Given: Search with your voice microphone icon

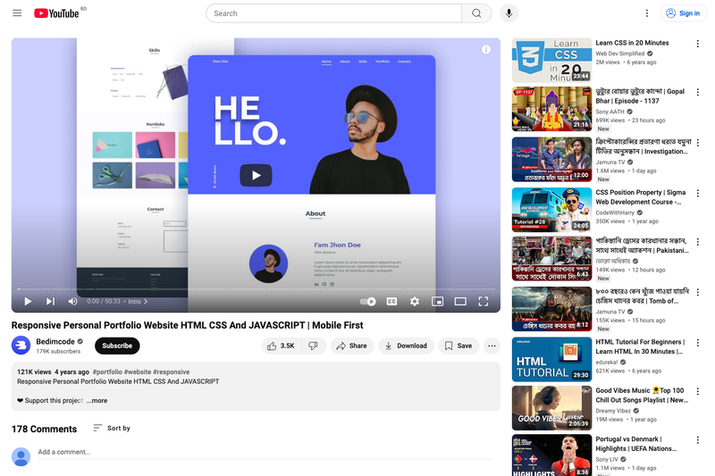Looking at the screenshot, I should [509, 13].
